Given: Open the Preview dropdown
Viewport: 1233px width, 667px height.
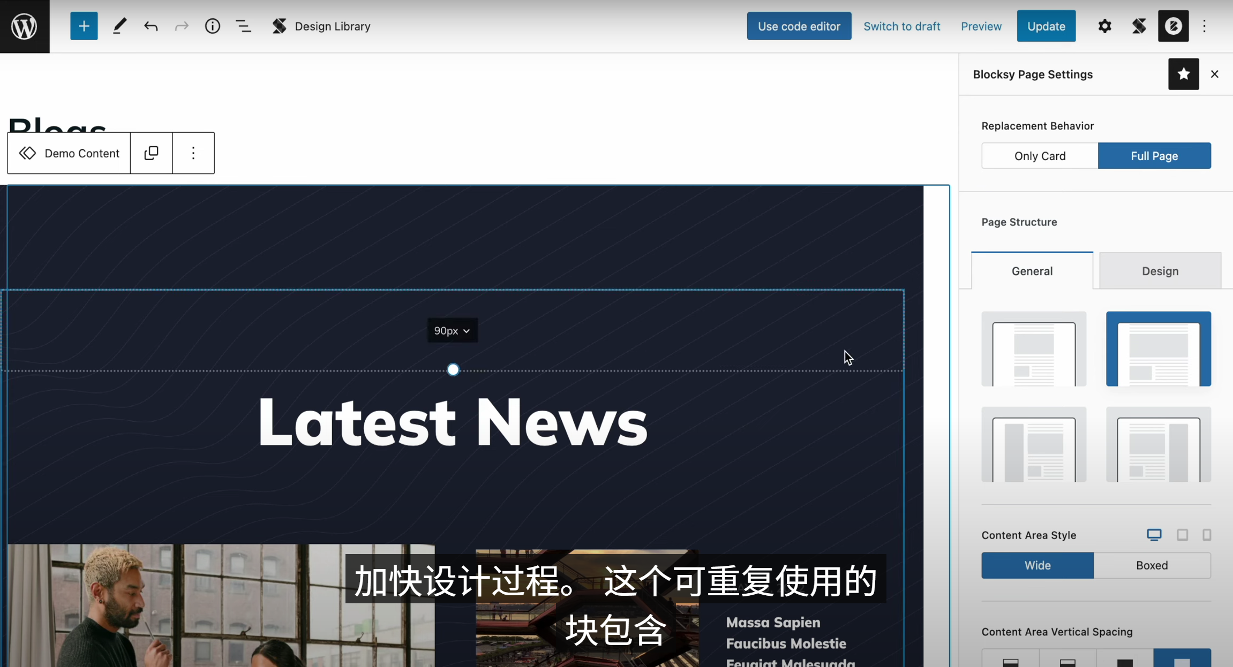Looking at the screenshot, I should [980, 26].
